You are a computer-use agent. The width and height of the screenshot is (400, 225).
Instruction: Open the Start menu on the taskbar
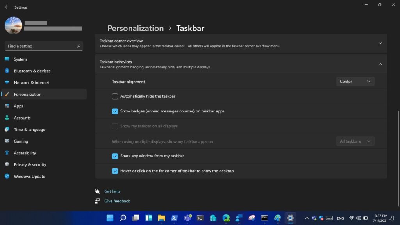(x=110, y=218)
